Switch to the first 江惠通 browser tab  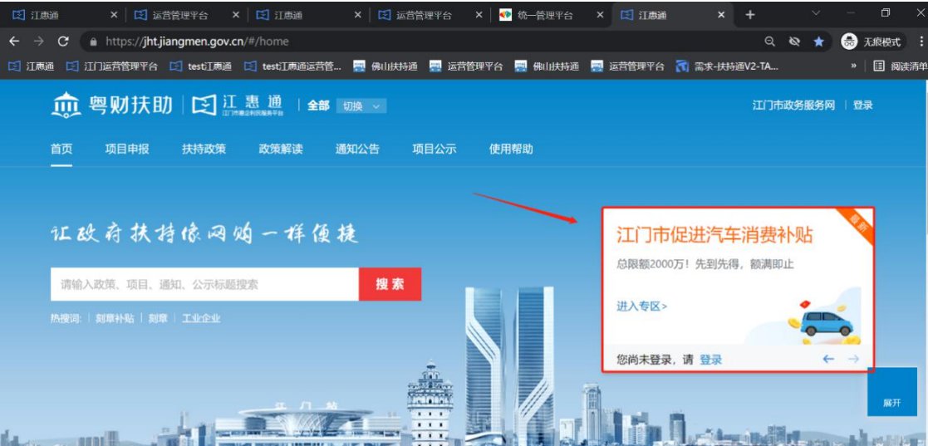click(59, 16)
